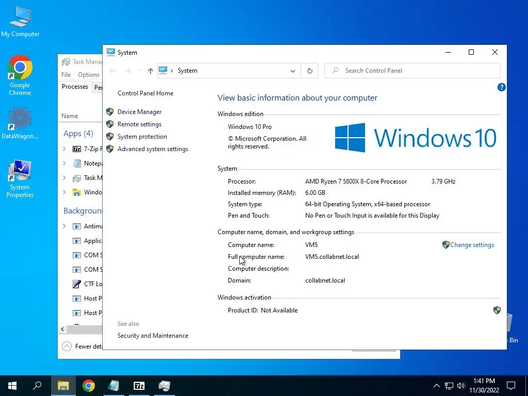Open Device Manager link
528x396 pixels.
139,112
